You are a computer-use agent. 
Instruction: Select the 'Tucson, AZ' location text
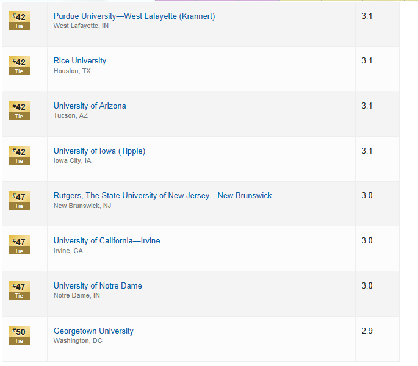point(71,115)
